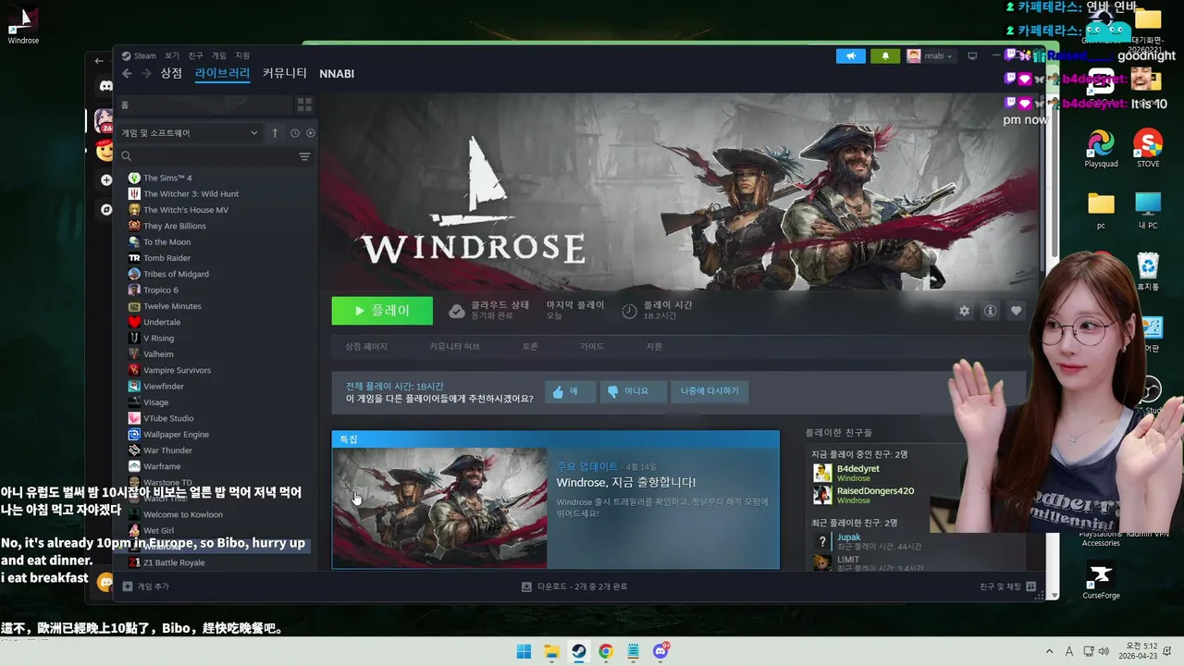This screenshot has width=1184, height=666.
Task: Open the 커뮤니티 허브 link
Action: [x=454, y=347]
